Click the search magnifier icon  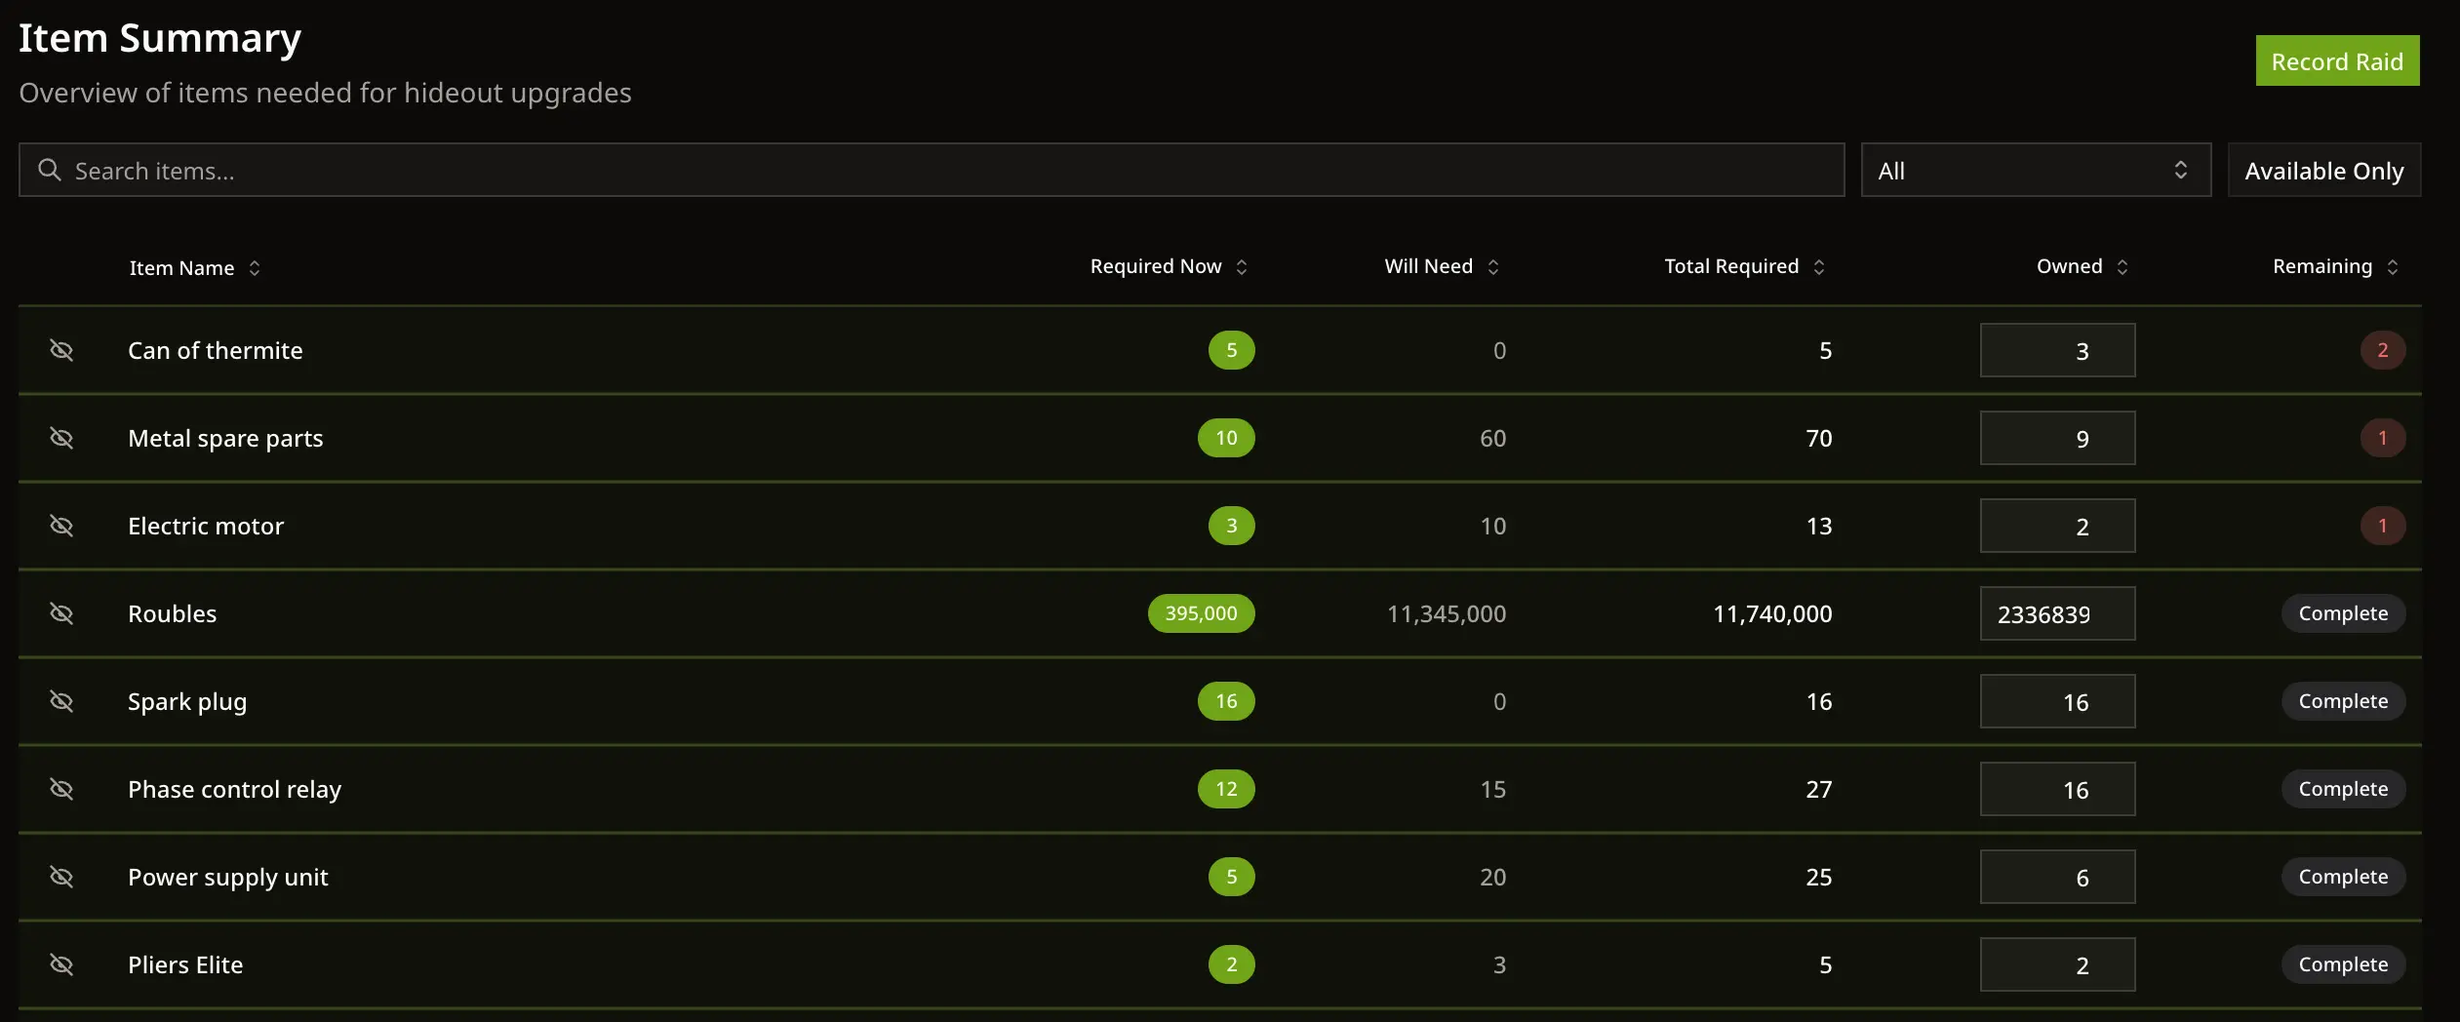click(x=49, y=170)
